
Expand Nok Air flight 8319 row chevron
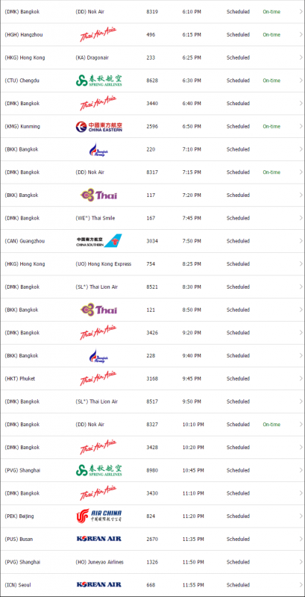coord(301,12)
